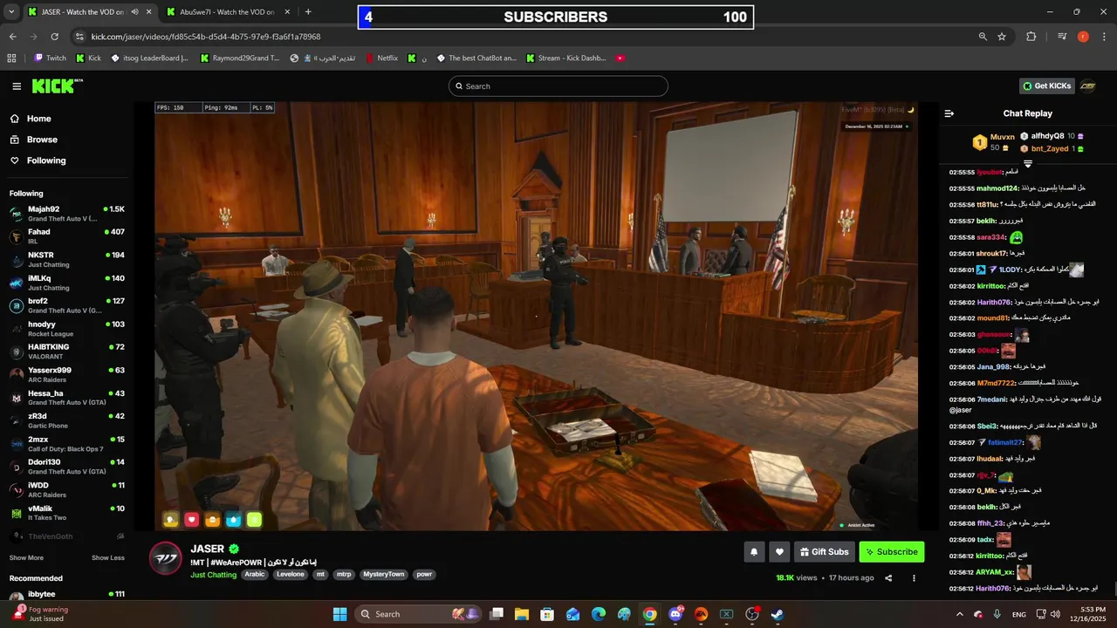Screen dimensions: 1117x628
Task: Open Fahad's IRL channel in sidebar
Action: (67, 236)
